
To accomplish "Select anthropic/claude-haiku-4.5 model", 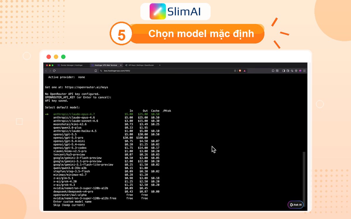I will [x=75, y=131].
